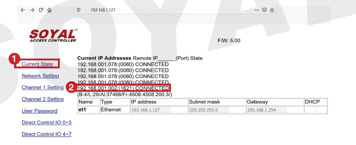Open Direct Control IO 4~7
This screenshot has width=356, height=145.
[x=46, y=134]
